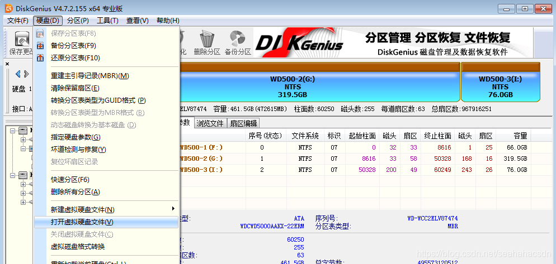Click the 起始柱面 column header
Image resolution: width=556 pixels, height=264 pixels.
362,136
